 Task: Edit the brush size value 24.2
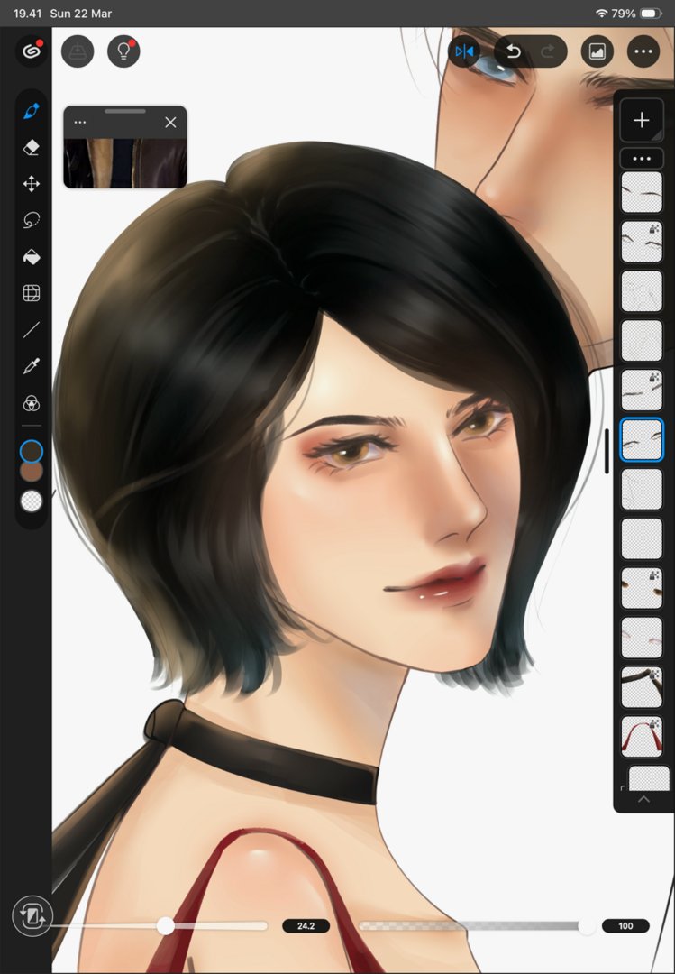306,926
